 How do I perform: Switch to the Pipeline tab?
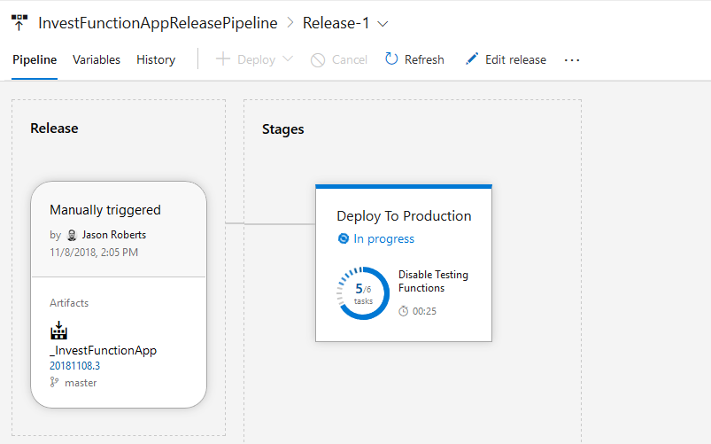pos(35,59)
